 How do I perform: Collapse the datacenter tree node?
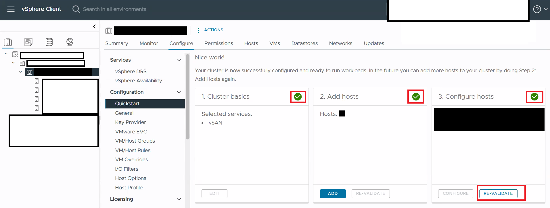(x=13, y=63)
